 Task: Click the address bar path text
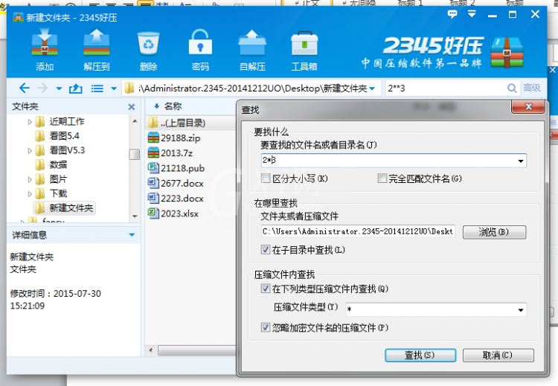(x=253, y=89)
